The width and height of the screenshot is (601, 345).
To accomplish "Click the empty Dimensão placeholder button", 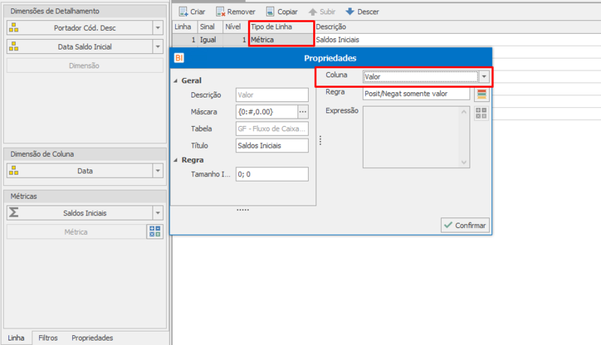I will (85, 66).
